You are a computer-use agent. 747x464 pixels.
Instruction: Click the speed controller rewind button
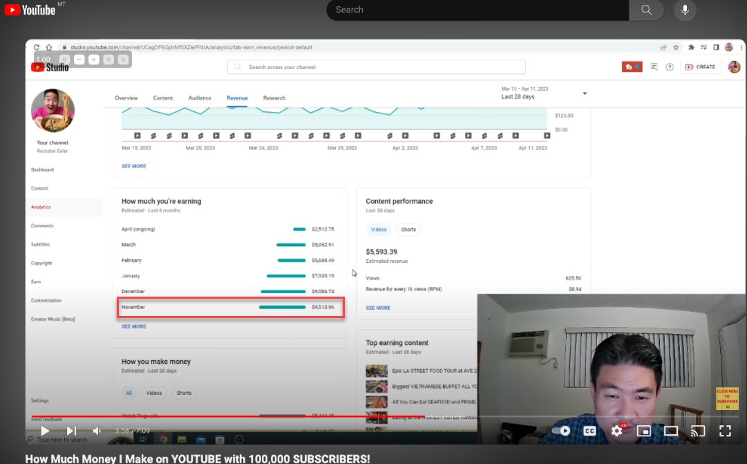(64, 59)
